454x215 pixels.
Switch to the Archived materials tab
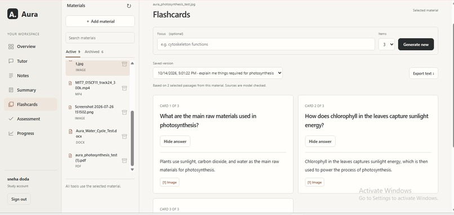[x=94, y=52]
